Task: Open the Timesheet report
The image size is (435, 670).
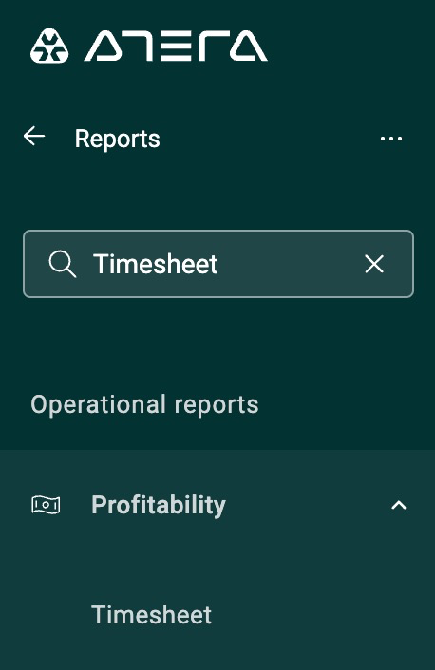Action: [151, 615]
